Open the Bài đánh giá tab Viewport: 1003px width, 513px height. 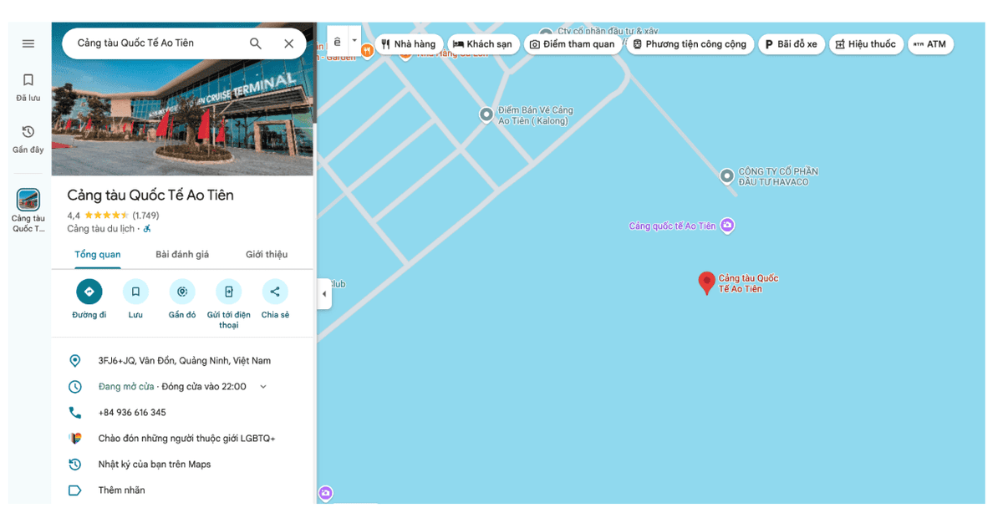pos(182,255)
